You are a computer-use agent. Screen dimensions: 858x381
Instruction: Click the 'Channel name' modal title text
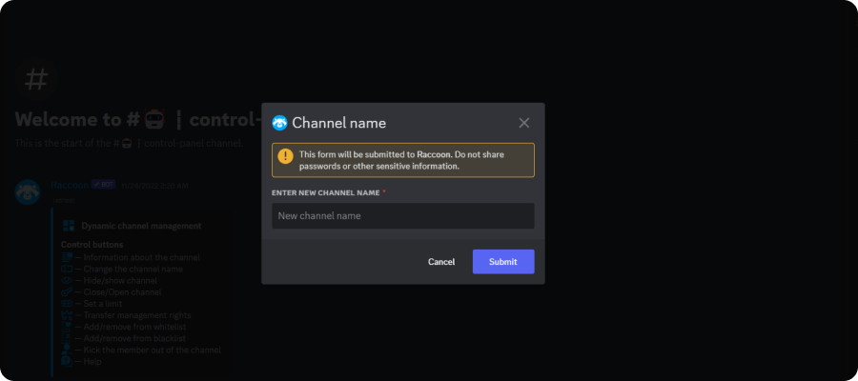coord(338,123)
